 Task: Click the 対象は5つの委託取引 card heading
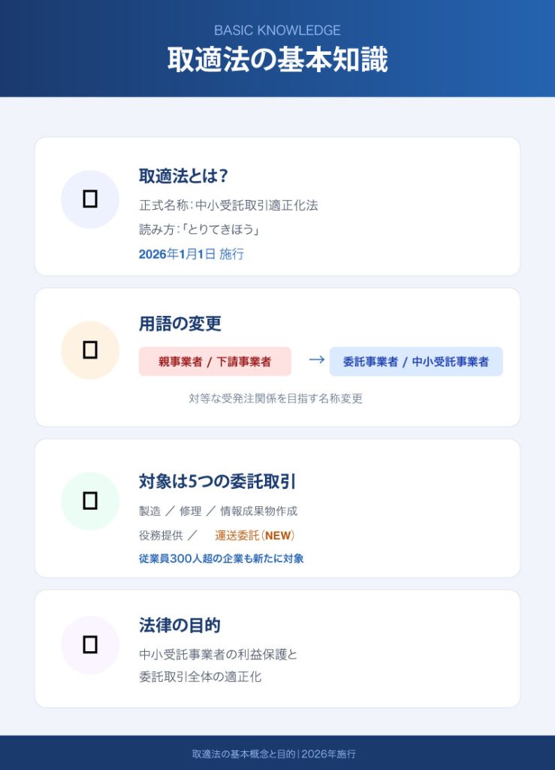coord(223,481)
